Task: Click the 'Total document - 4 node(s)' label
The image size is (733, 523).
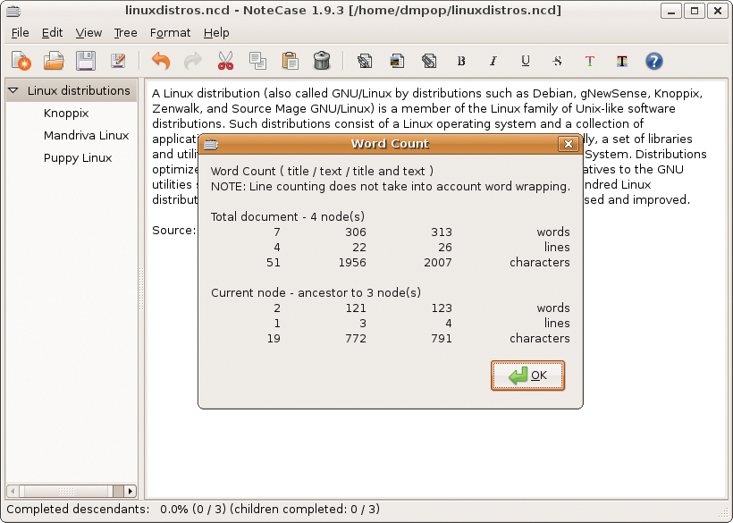Action: (288, 217)
